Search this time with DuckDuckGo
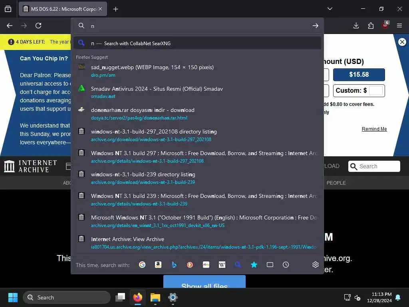 [x=190, y=265]
